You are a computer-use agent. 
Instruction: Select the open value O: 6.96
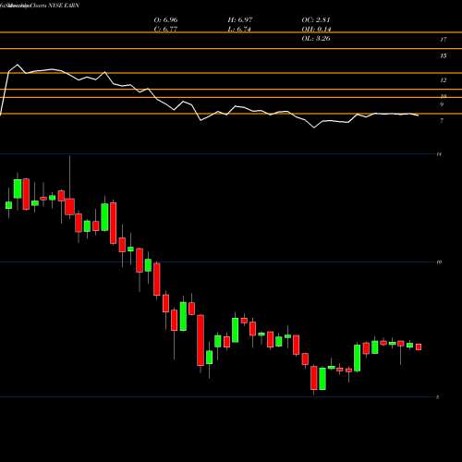click(x=165, y=20)
